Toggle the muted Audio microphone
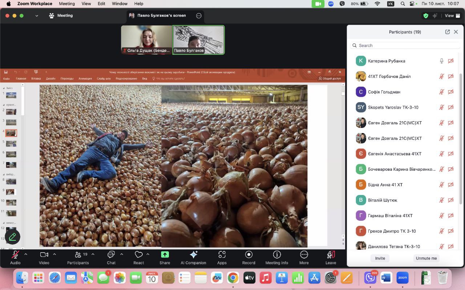 coord(15,255)
